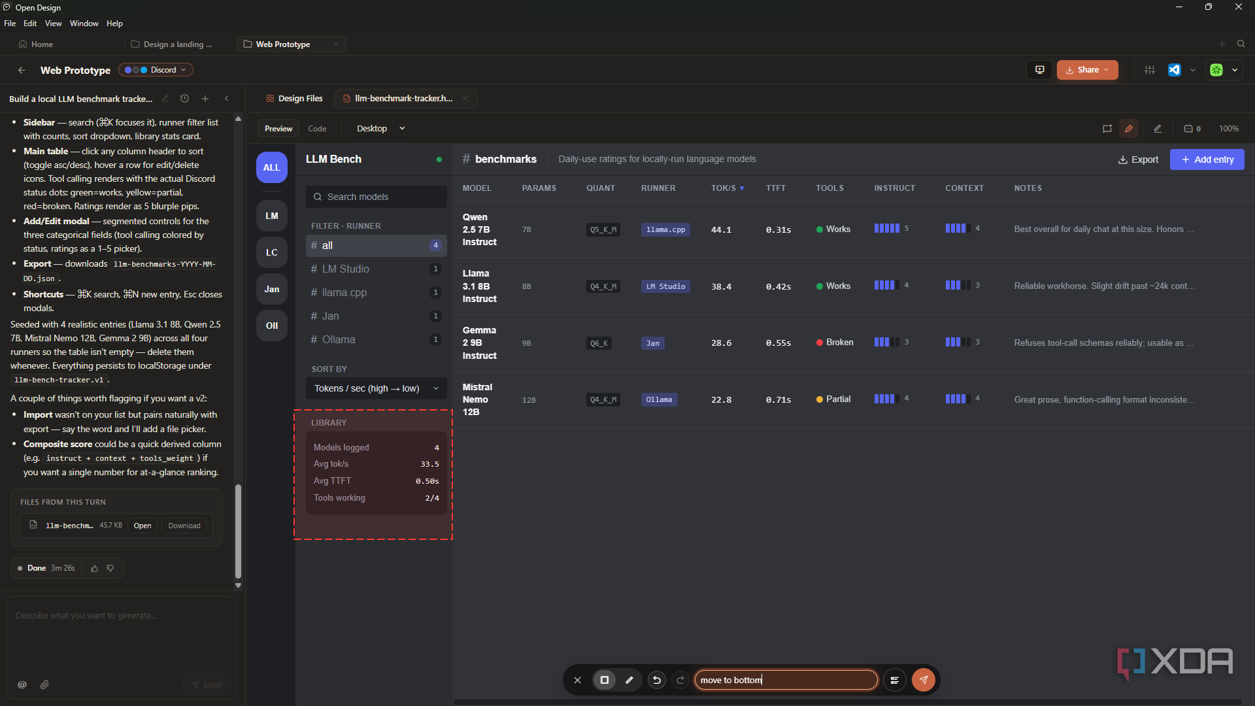Screen dimensions: 1255x706
Task: Open the llm-benchm file from this turn
Action: click(x=142, y=526)
